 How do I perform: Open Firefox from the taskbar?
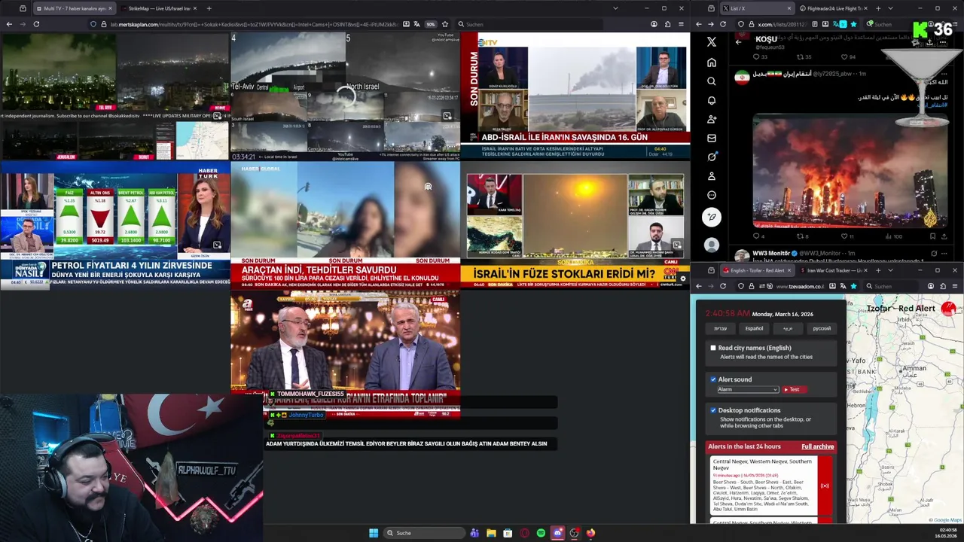[590, 533]
